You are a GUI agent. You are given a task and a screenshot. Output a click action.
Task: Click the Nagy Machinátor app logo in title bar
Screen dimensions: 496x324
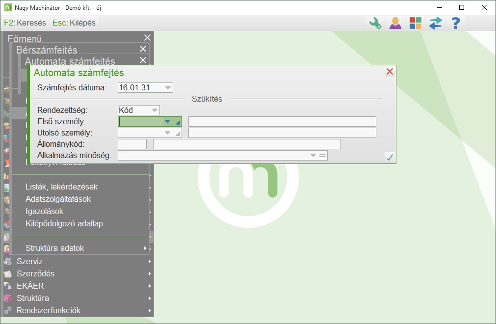(x=8, y=7)
